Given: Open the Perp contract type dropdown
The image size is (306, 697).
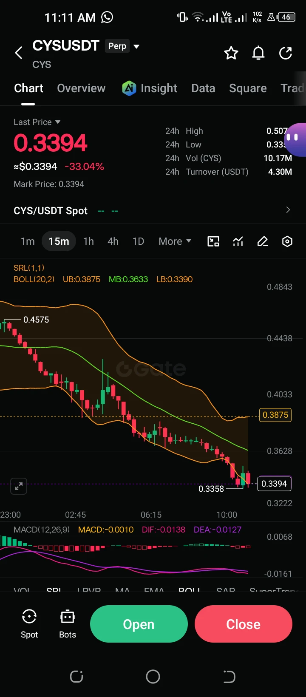Looking at the screenshot, I should click(122, 46).
